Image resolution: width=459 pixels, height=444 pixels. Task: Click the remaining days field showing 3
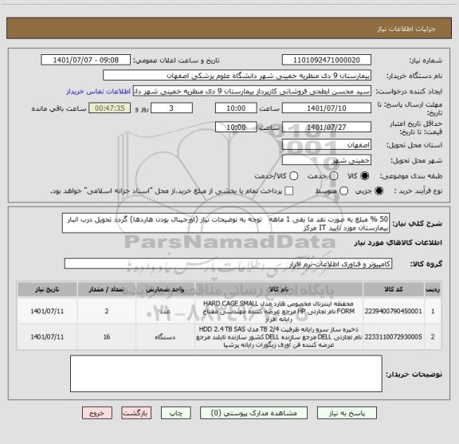tap(171, 108)
